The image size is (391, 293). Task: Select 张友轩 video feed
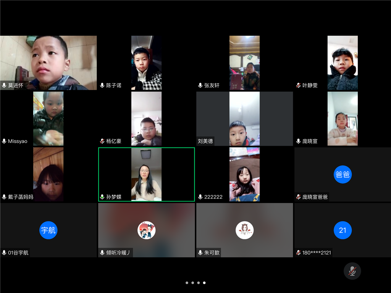244,63
